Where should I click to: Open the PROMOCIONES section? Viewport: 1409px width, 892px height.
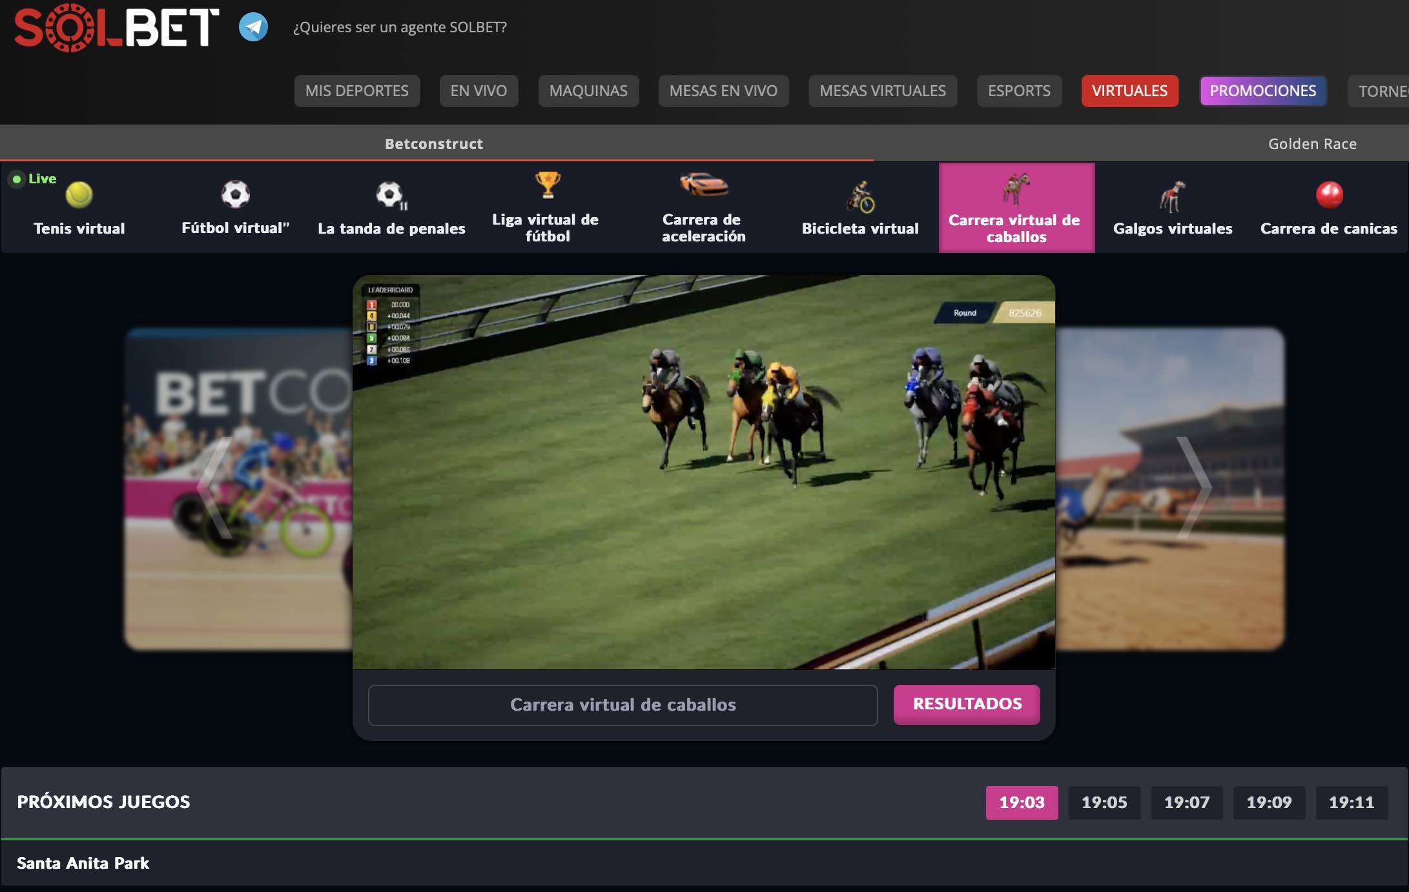(1263, 91)
